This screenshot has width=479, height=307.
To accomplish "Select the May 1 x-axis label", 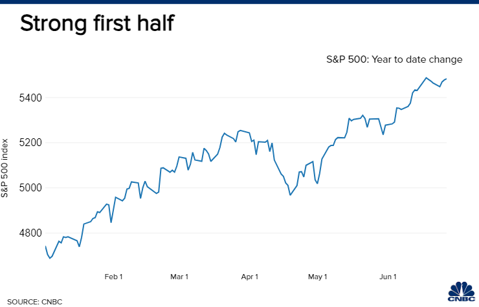I will pyautogui.click(x=318, y=277).
